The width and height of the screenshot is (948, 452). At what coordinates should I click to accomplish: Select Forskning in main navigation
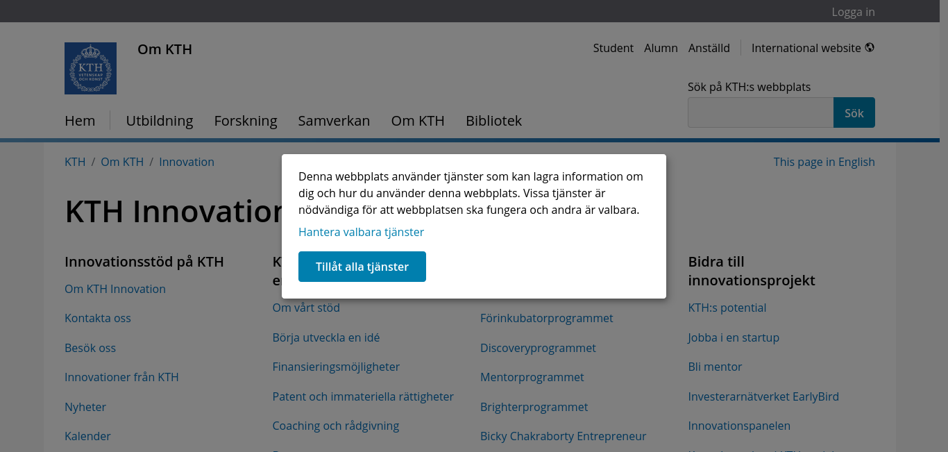[x=246, y=121]
